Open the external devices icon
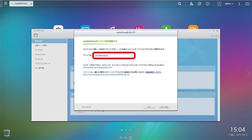This screenshot has width=252, height=140. click(x=199, y=4)
